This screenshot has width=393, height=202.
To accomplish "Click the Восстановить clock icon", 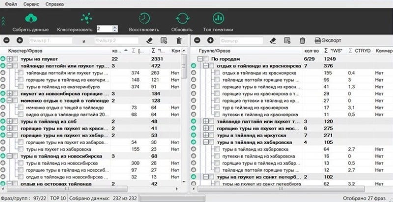I will coord(144,18).
